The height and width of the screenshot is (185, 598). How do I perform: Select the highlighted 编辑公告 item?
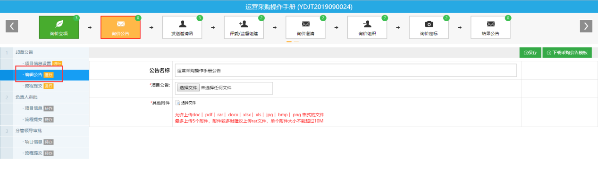(44, 75)
